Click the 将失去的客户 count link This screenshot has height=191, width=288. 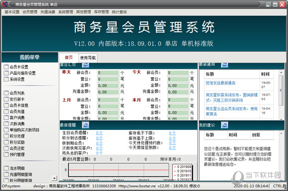point(99,153)
